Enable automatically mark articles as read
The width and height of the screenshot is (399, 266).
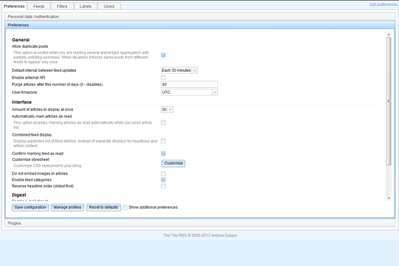[164, 122]
